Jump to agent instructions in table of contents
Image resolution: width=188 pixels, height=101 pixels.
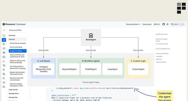click(x=161, y=62)
